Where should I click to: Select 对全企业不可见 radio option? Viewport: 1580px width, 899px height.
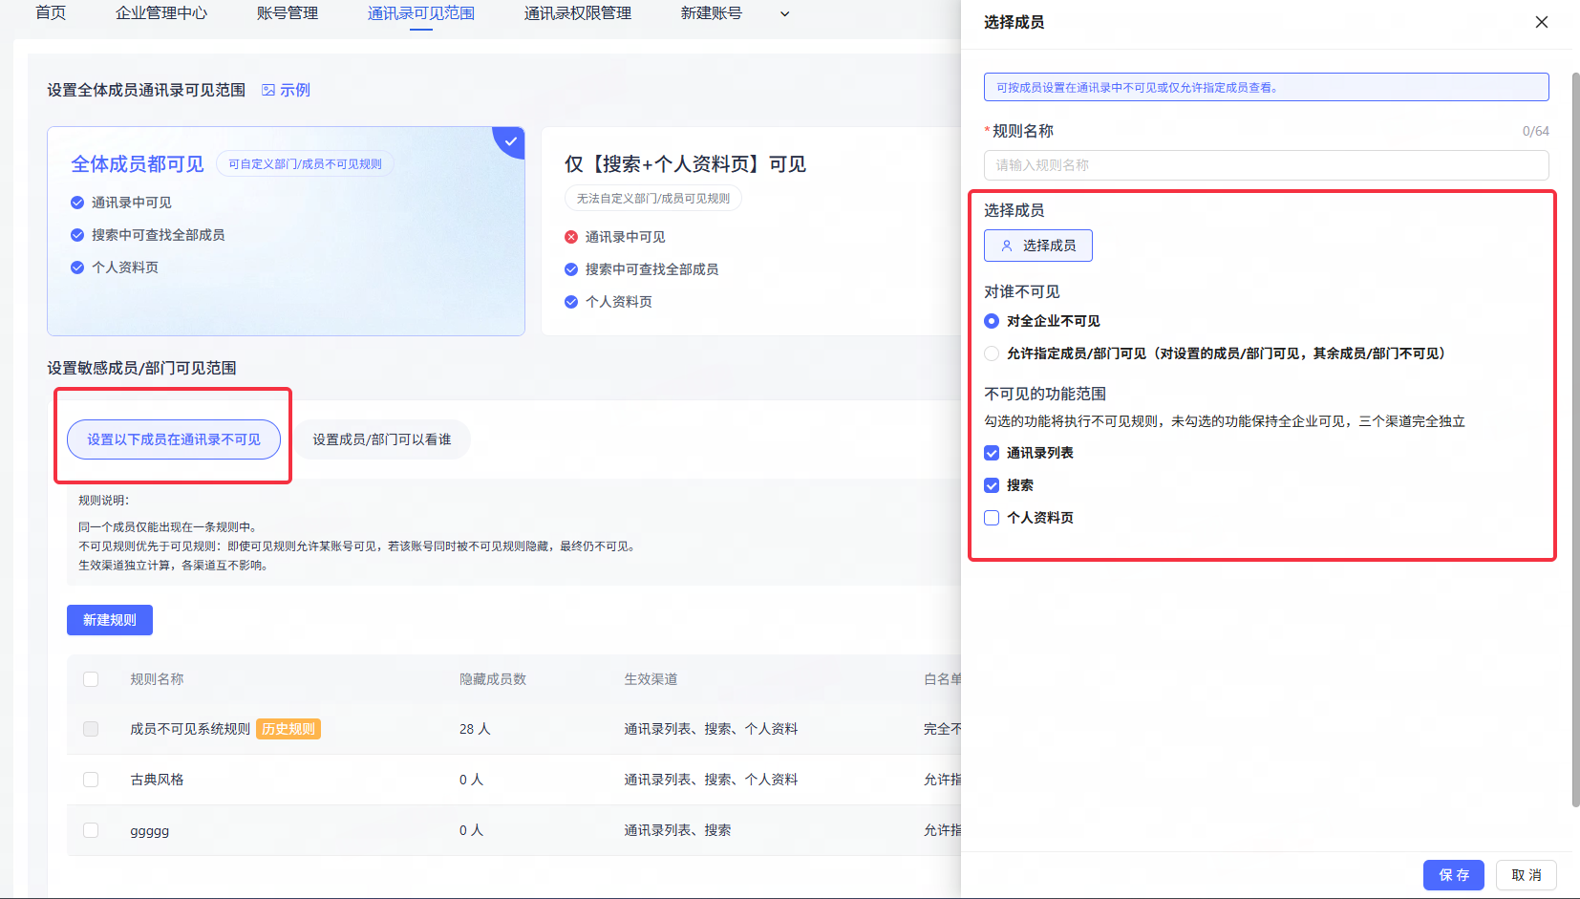tap(992, 321)
